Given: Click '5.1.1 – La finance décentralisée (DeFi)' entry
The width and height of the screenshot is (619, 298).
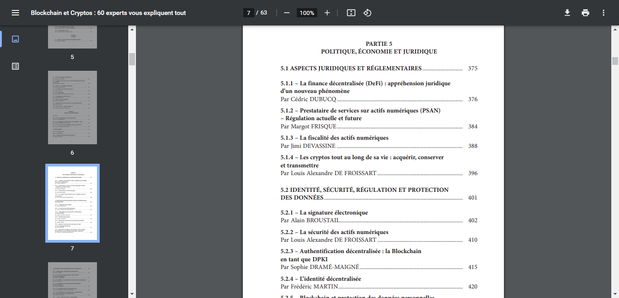Looking at the screenshot, I should pyautogui.click(x=365, y=87).
